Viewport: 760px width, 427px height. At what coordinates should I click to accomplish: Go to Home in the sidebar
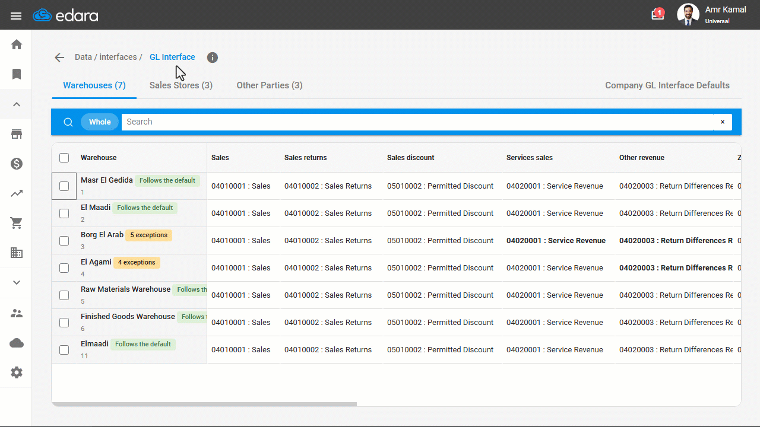point(17,44)
